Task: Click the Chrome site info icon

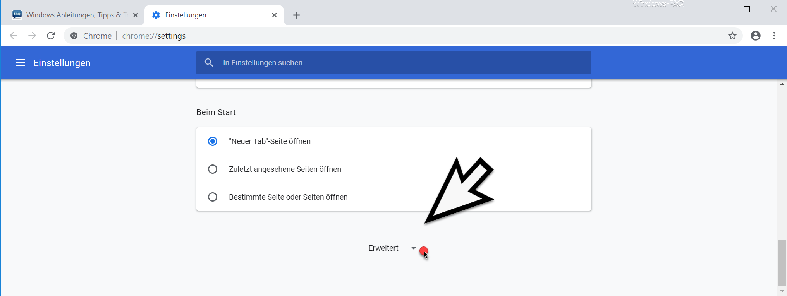Action: 74,36
